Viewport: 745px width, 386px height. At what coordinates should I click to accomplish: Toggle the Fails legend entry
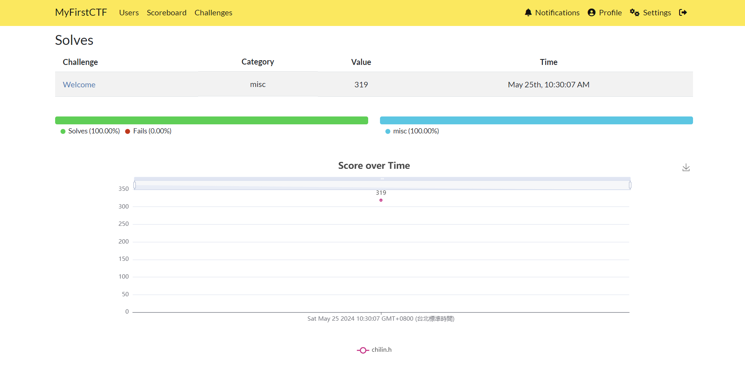pyautogui.click(x=148, y=131)
